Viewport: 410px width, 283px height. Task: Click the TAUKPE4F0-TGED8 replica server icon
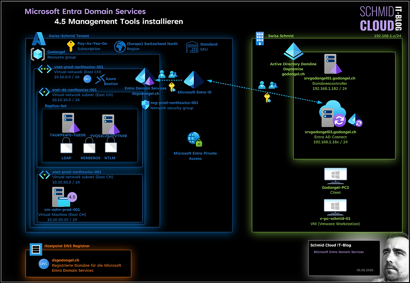click(71, 123)
